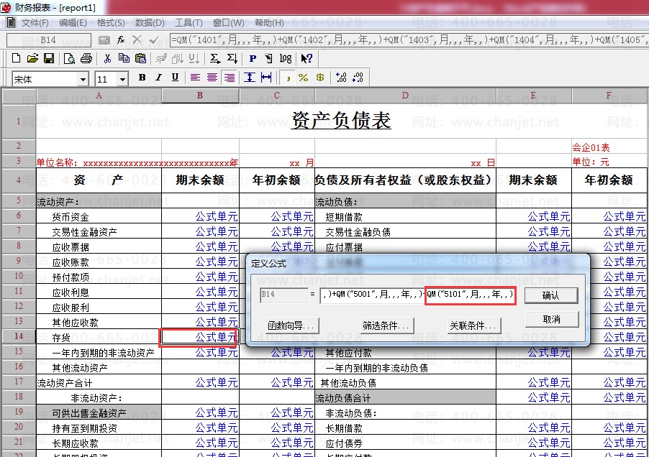Click the Paste clipboard icon
The image size is (649, 457).
141,58
